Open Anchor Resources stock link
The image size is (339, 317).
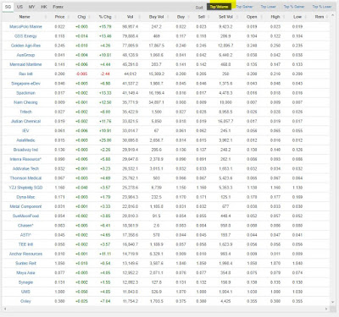25,254
